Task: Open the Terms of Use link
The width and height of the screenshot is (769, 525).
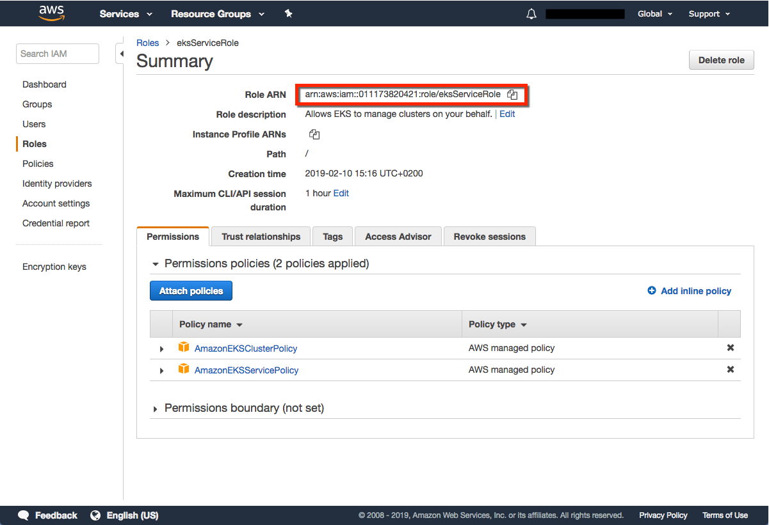Action: (725, 515)
